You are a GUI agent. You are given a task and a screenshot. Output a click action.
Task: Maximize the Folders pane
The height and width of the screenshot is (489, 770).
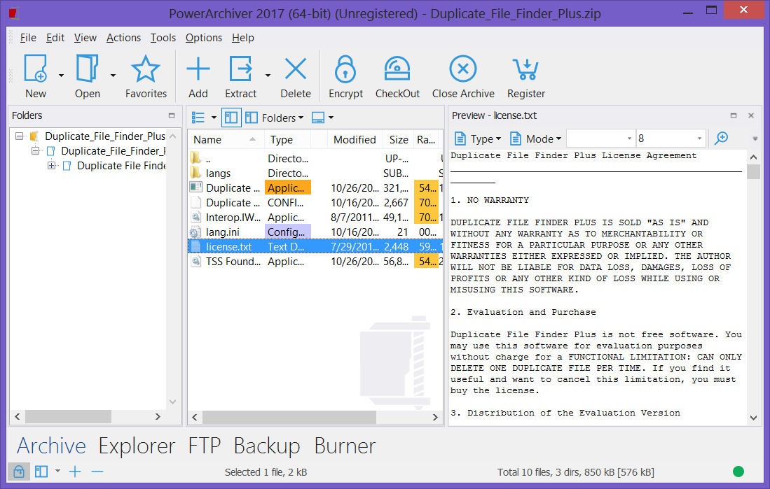172,115
